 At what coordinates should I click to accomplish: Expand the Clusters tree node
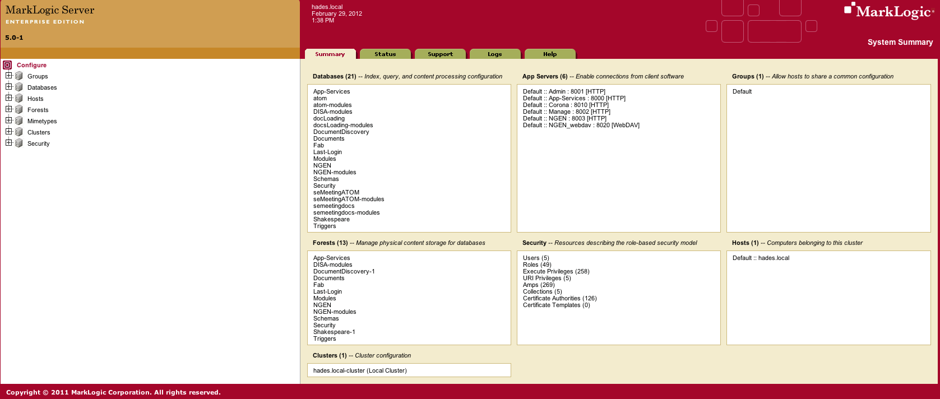click(8, 131)
